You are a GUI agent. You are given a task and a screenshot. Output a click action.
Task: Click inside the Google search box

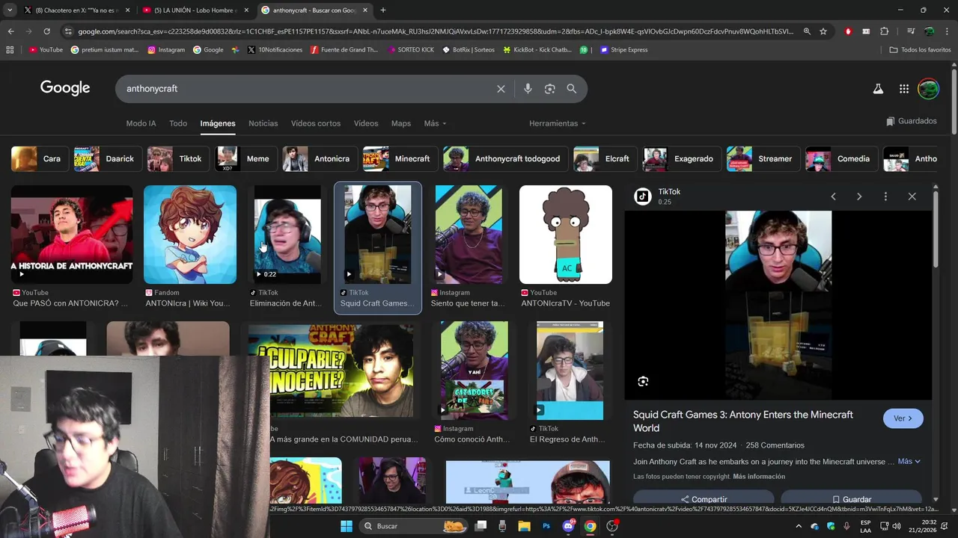pos(307,89)
